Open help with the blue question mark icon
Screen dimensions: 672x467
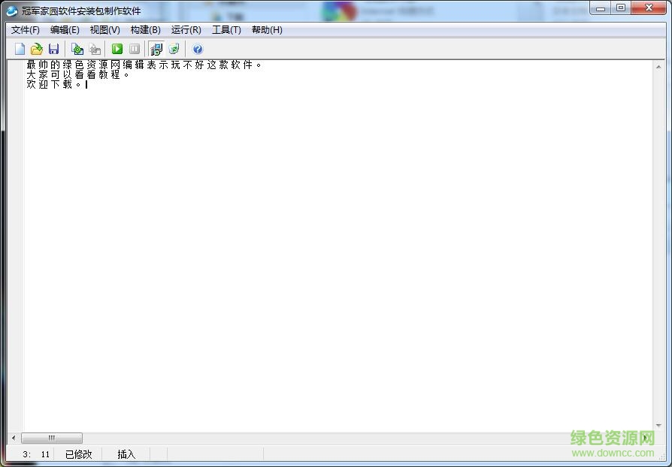(x=198, y=49)
